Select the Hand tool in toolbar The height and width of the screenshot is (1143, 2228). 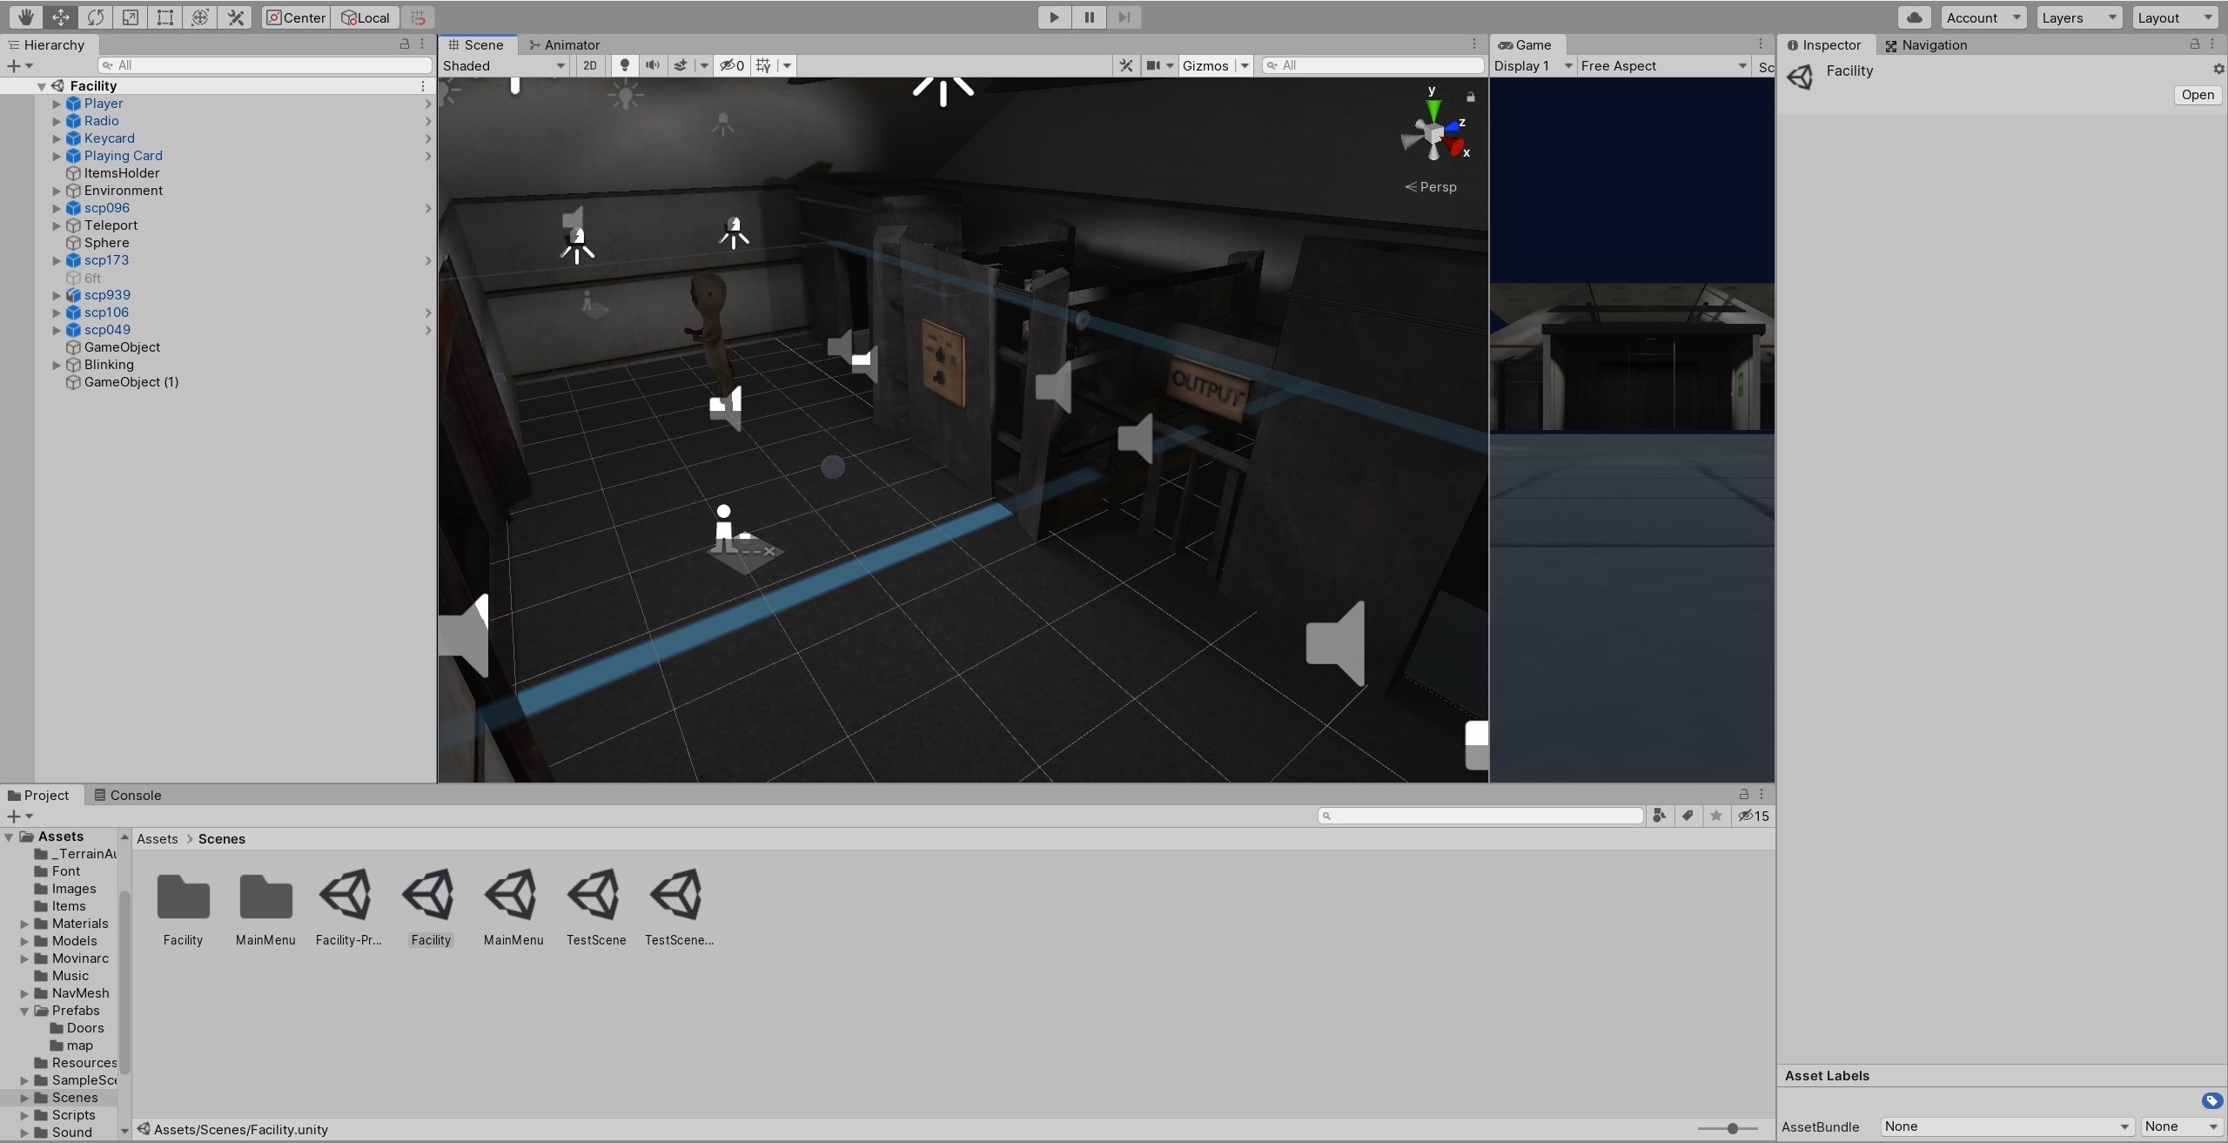25,17
